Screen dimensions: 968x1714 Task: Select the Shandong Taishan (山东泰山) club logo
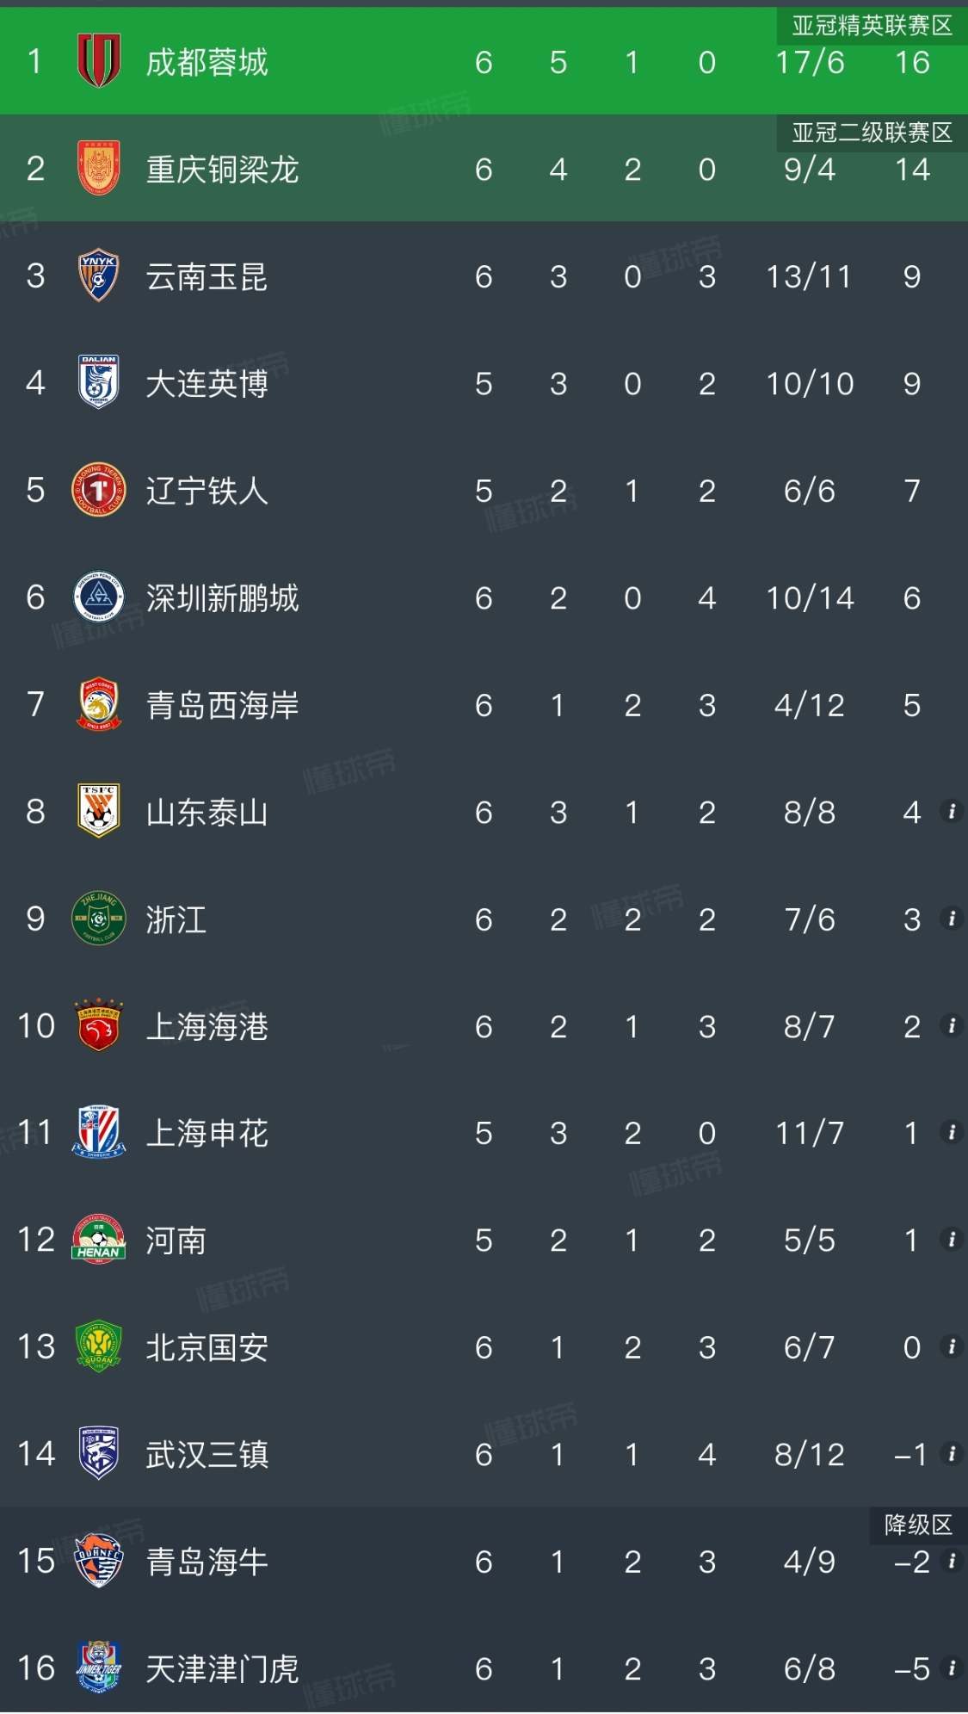coord(98,811)
